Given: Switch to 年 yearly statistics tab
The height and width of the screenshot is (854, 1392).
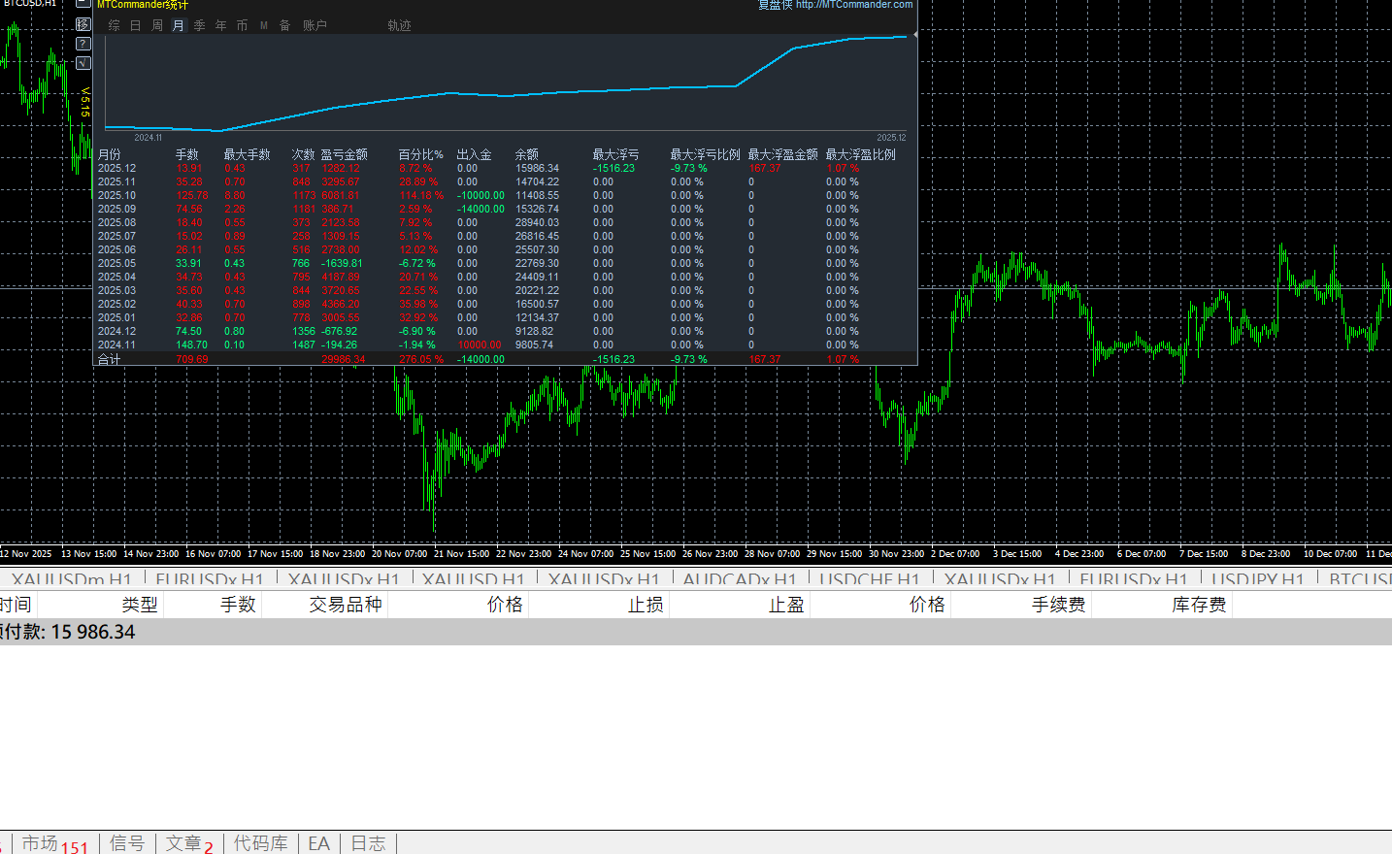Looking at the screenshot, I should (x=221, y=25).
